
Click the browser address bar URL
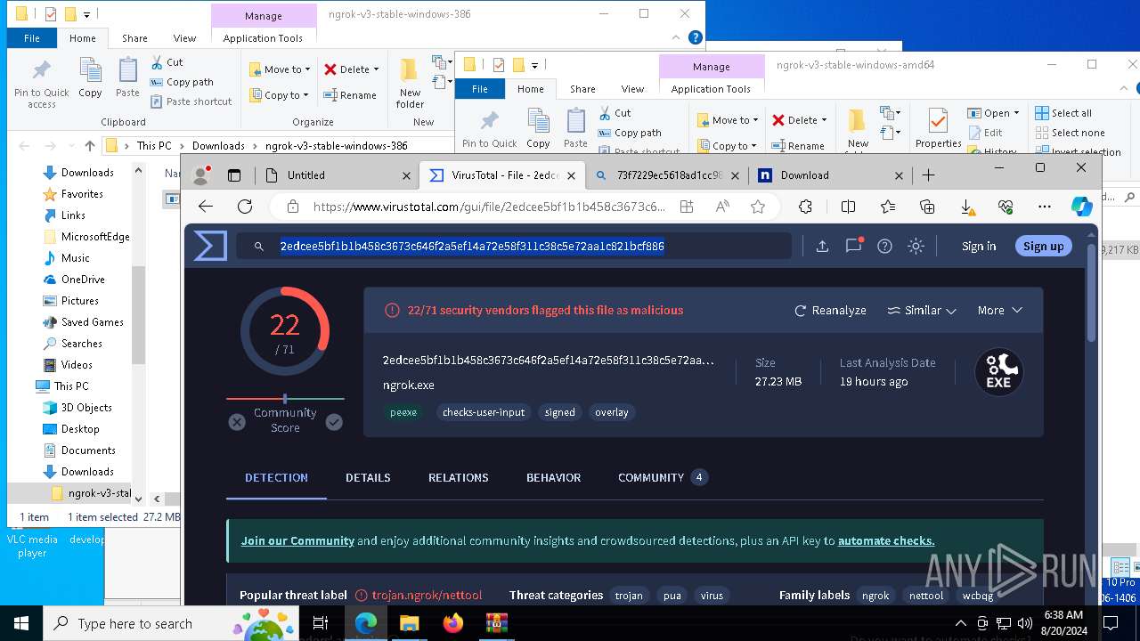[489, 207]
